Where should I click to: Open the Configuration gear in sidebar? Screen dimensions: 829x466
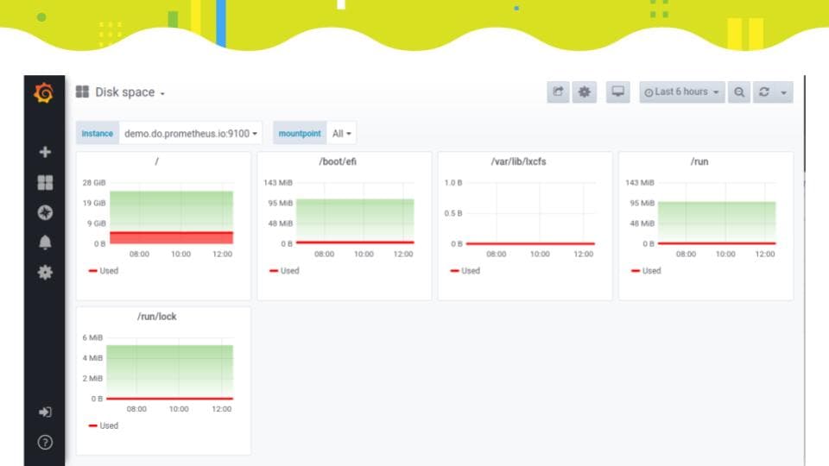(45, 272)
